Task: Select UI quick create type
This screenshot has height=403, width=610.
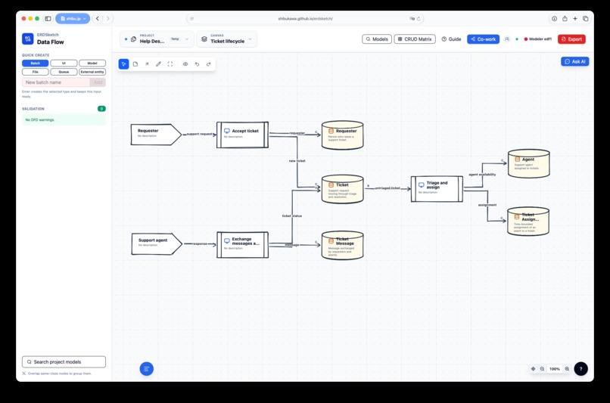Action: [64, 63]
